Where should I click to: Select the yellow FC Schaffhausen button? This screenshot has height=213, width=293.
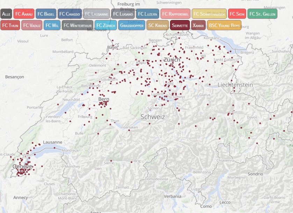click(209, 14)
